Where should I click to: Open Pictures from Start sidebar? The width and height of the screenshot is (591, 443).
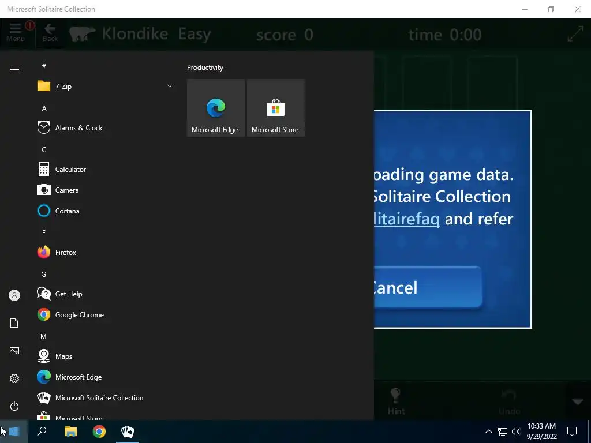tap(14, 351)
